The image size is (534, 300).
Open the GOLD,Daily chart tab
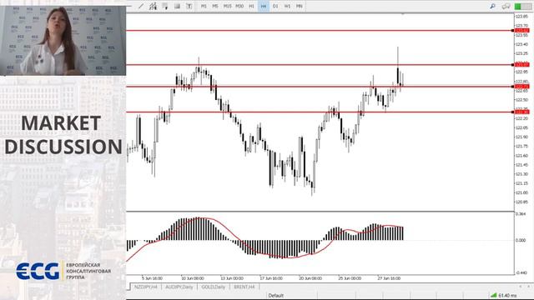(214, 287)
